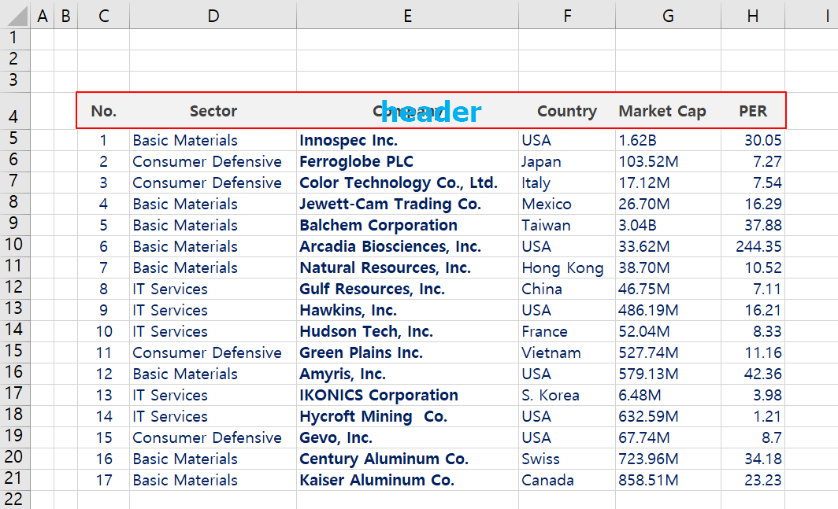The height and width of the screenshot is (509, 838).
Task: Select the 'Ferroglobe PLC' cell
Action: 407,161
